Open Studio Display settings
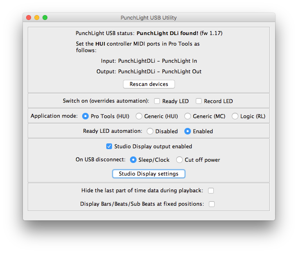This screenshot has height=253, width=298. pos(149,174)
